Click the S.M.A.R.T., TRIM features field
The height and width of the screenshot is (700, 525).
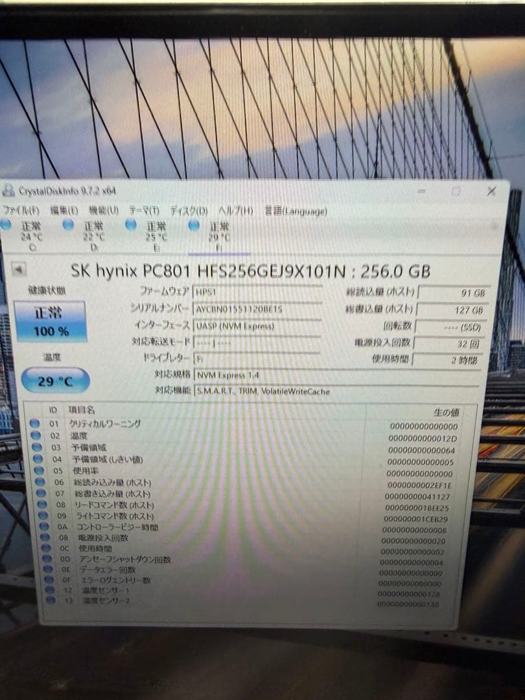point(337,391)
